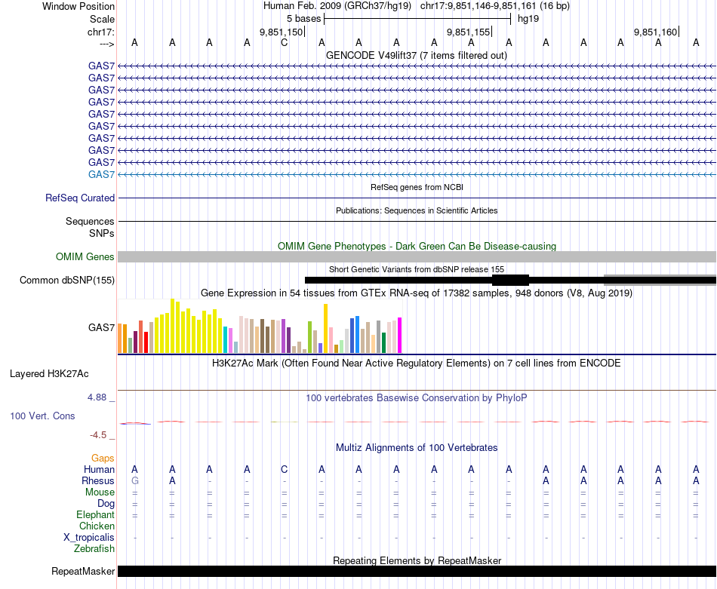Viewport: 717px width, 589px height.
Task: Click the Publications sequences track title
Action: tap(416, 210)
